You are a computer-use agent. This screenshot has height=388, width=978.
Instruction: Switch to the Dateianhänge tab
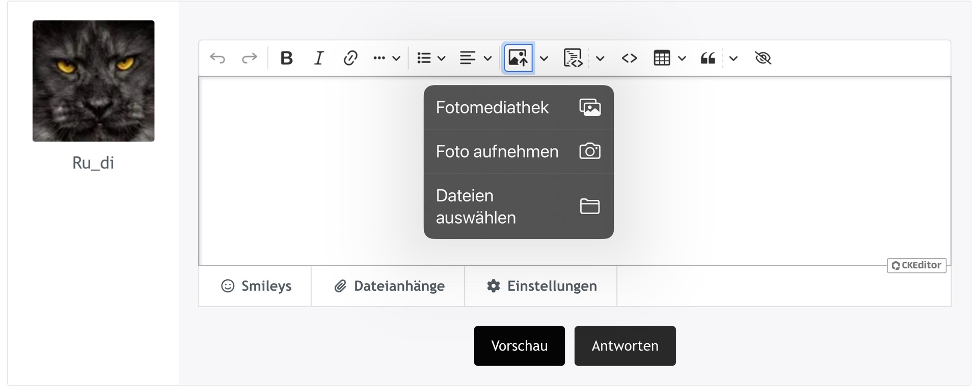tap(388, 286)
